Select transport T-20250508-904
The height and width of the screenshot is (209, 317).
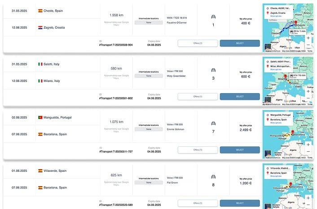click(240, 43)
